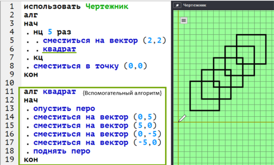
Task: Click line number 10 in the gutter
Action: [x=10, y=82]
